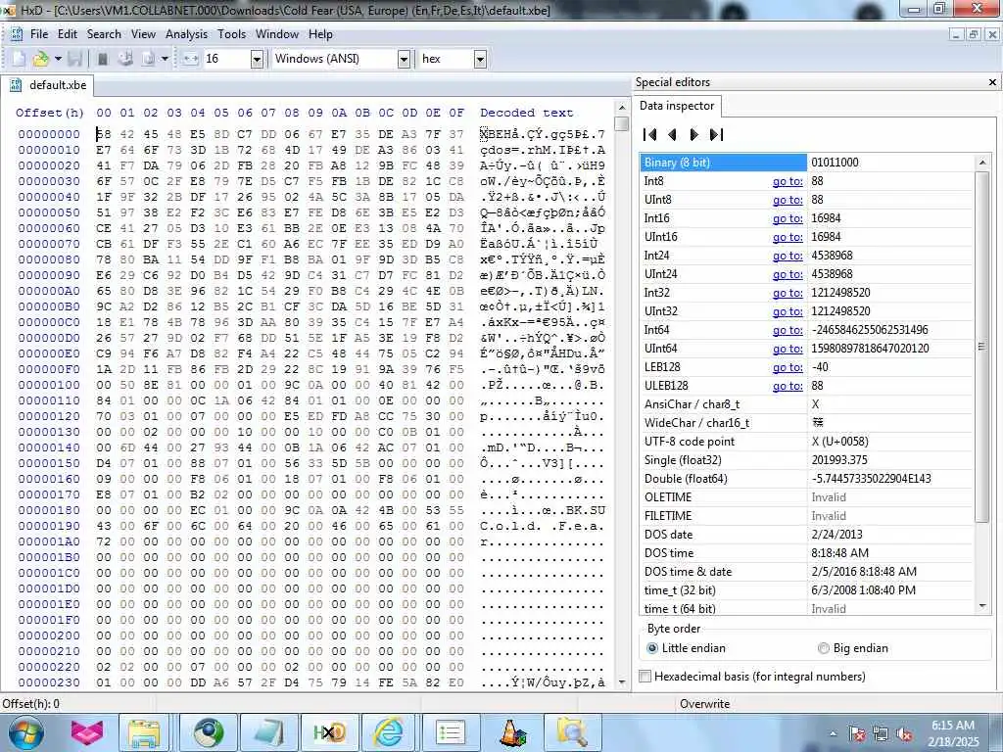The image size is (1003, 752).
Task: Open the Tools menu
Action: [x=231, y=34]
